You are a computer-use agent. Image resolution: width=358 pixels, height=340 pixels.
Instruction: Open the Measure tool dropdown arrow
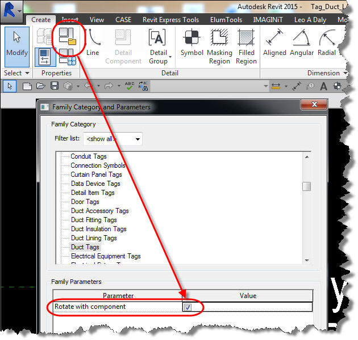[286, 87]
